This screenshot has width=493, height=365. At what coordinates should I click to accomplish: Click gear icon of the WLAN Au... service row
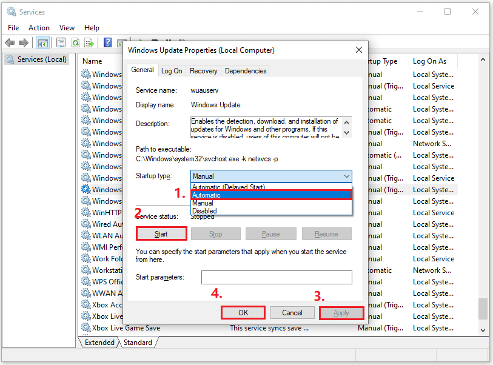click(86, 235)
